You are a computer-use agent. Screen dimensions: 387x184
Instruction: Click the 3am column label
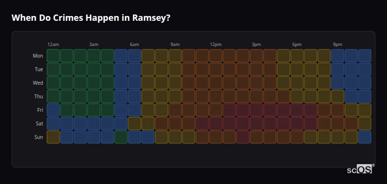point(94,45)
